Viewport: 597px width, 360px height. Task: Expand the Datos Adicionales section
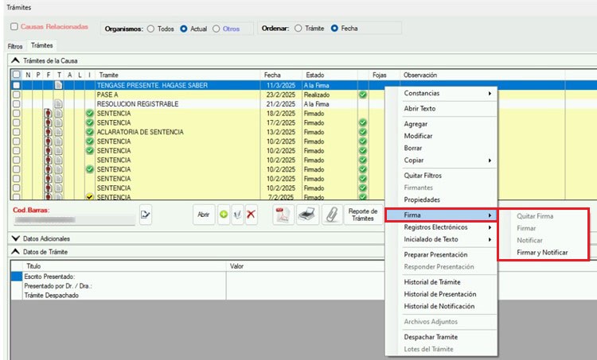[17, 238]
